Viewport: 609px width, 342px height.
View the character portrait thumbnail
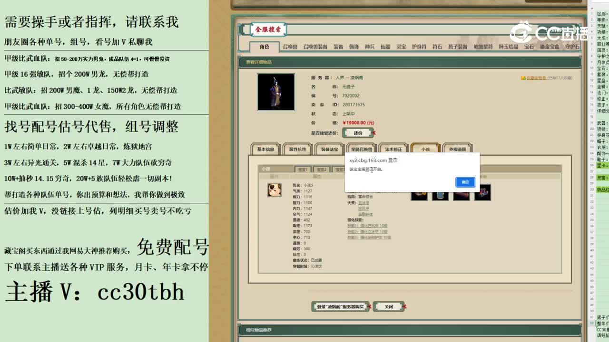point(276,92)
